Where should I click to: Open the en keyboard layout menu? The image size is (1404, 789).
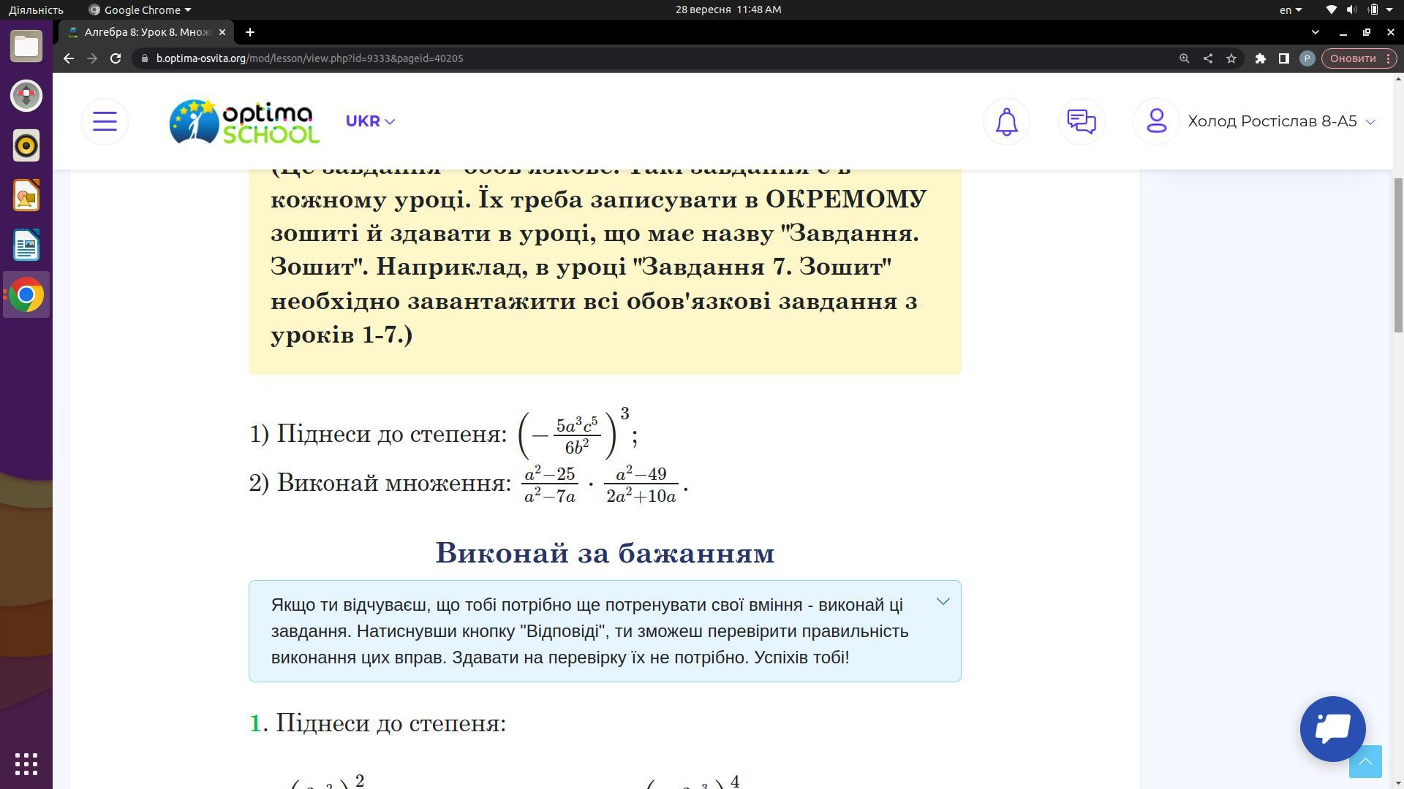[x=1291, y=9]
